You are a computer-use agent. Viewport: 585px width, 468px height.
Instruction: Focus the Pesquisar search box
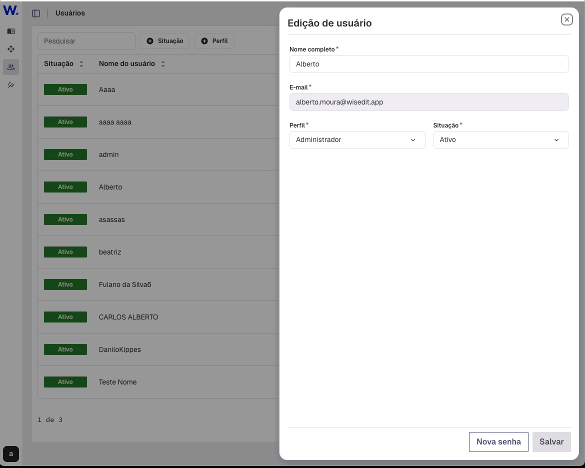[x=86, y=41]
